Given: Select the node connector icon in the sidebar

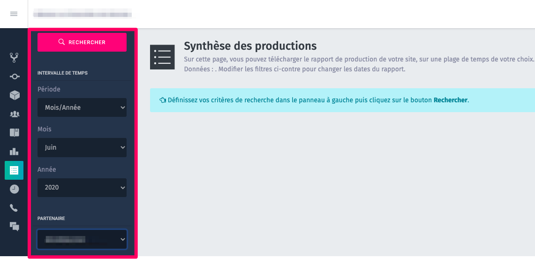Looking at the screenshot, I should pyautogui.click(x=14, y=77).
